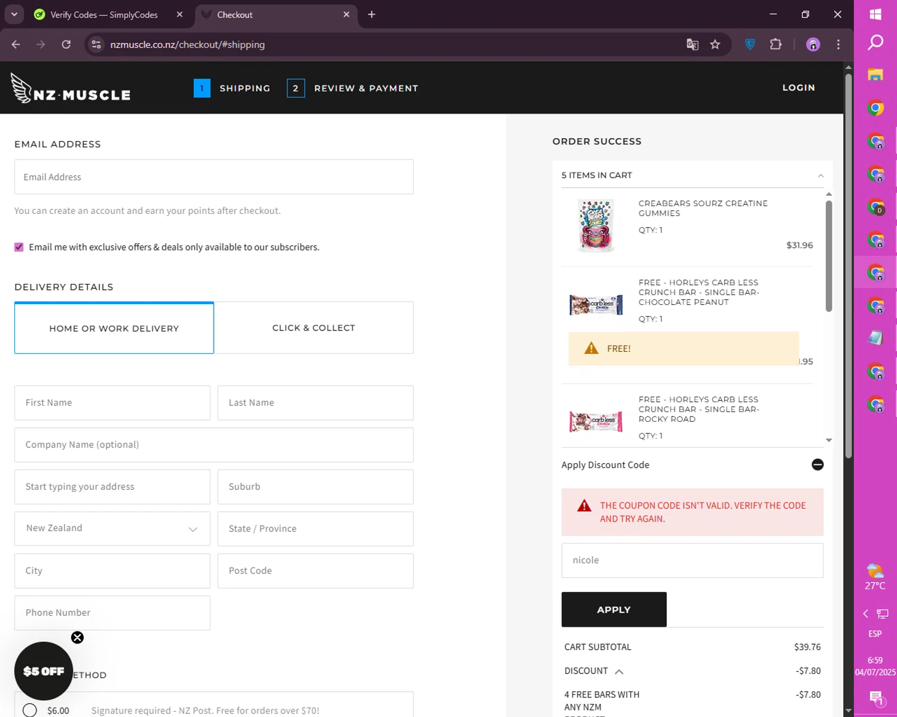The width and height of the screenshot is (897, 717).
Task: Click the translate page icon
Action: [x=692, y=45]
